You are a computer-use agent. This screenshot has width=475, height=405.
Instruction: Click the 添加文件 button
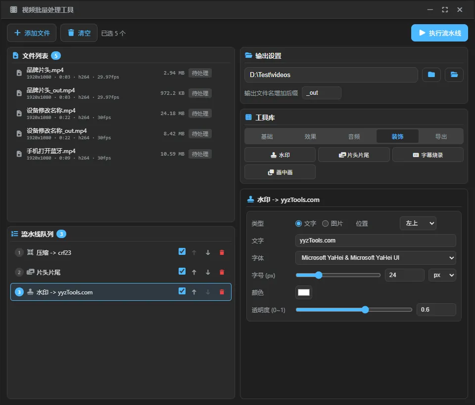pyautogui.click(x=32, y=33)
